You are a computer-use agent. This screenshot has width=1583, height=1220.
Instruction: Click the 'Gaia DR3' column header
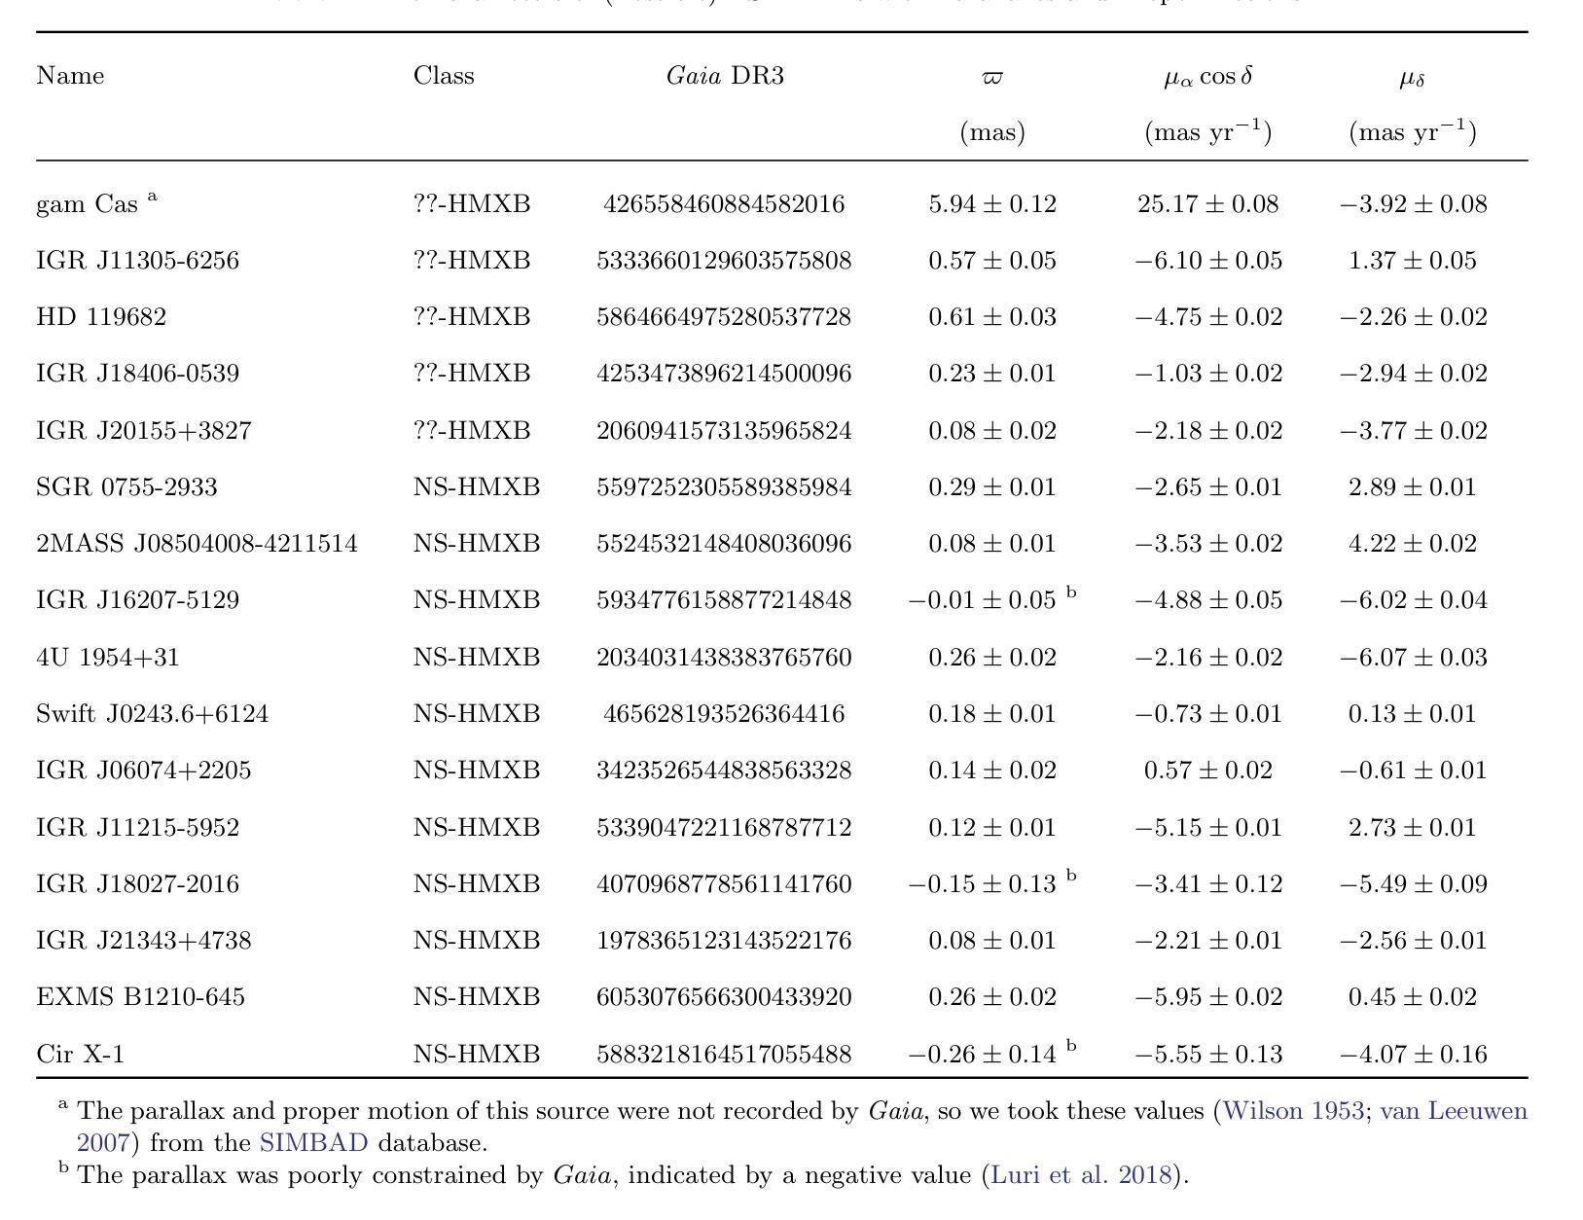coord(725,76)
